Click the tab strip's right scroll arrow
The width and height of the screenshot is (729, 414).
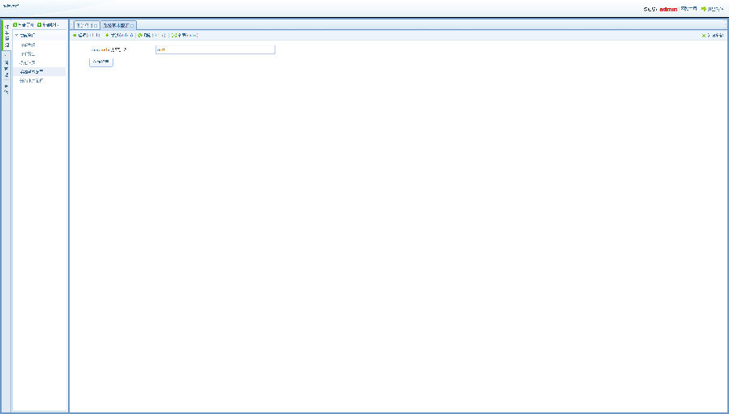click(x=725, y=26)
